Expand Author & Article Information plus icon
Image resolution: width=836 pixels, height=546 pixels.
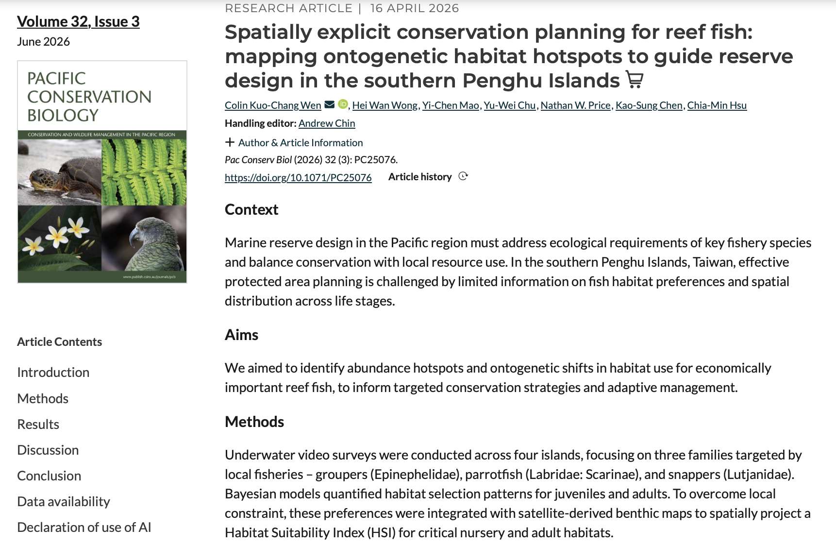pyautogui.click(x=230, y=142)
